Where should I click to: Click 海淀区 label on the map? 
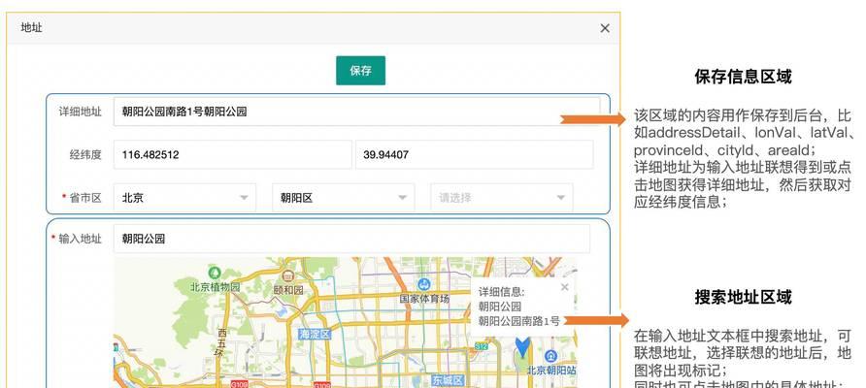315,334
